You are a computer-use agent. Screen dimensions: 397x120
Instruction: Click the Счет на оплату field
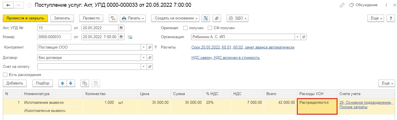89,67
